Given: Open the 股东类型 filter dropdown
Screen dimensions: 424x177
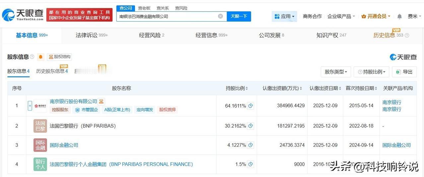Looking at the screenshot, I should pos(336,72).
